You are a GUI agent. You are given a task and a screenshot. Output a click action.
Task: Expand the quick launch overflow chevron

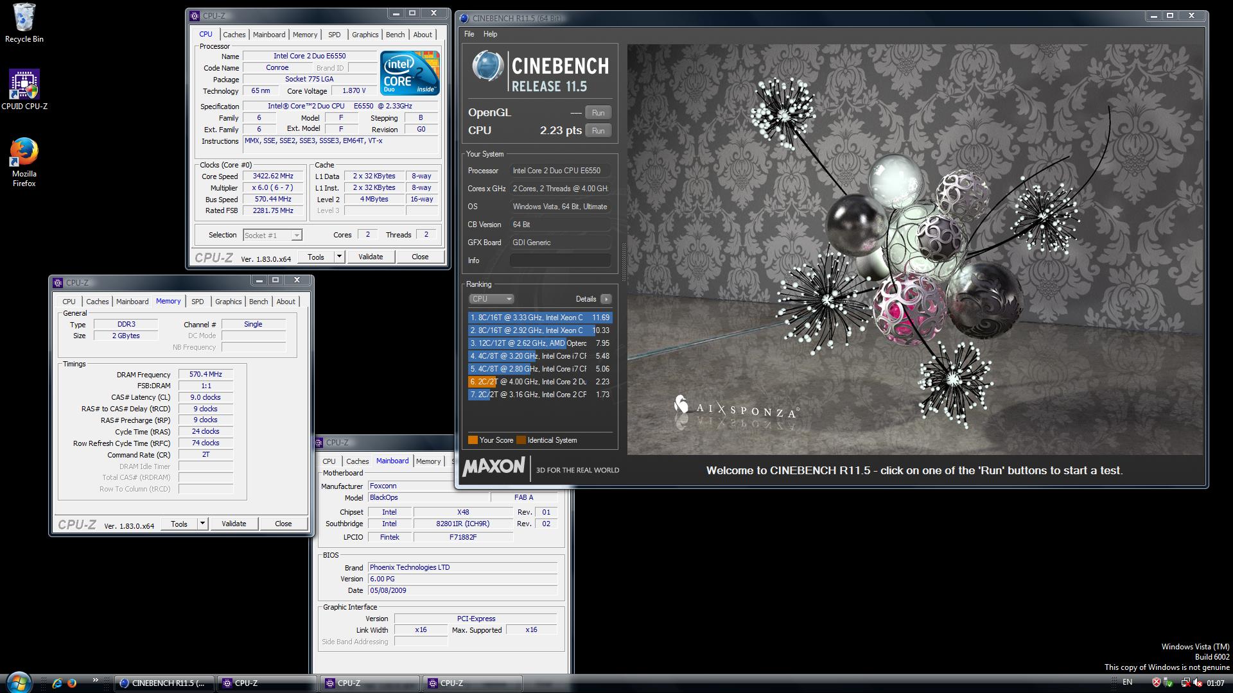click(96, 680)
